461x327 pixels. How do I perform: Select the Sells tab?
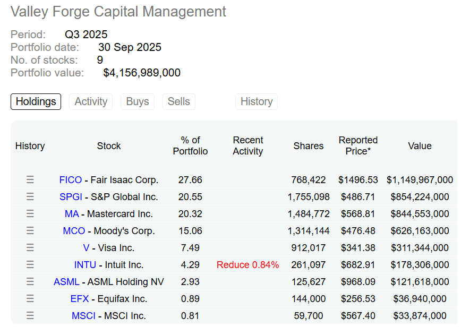tap(179, 102)
